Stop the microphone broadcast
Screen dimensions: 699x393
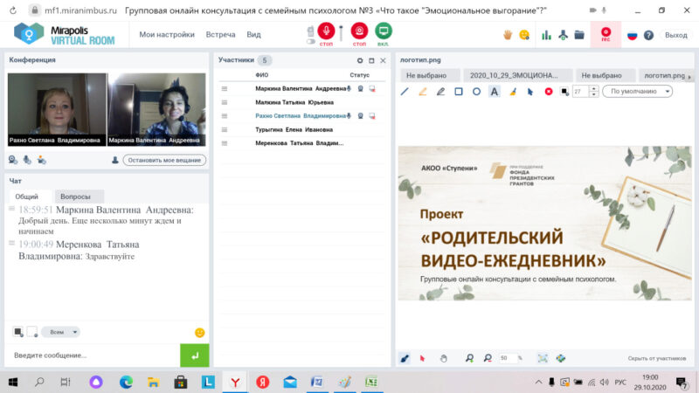[x=326, y=31]
